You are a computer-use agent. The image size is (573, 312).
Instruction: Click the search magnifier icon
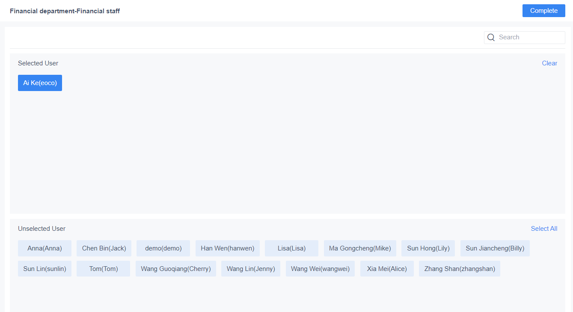491,37
